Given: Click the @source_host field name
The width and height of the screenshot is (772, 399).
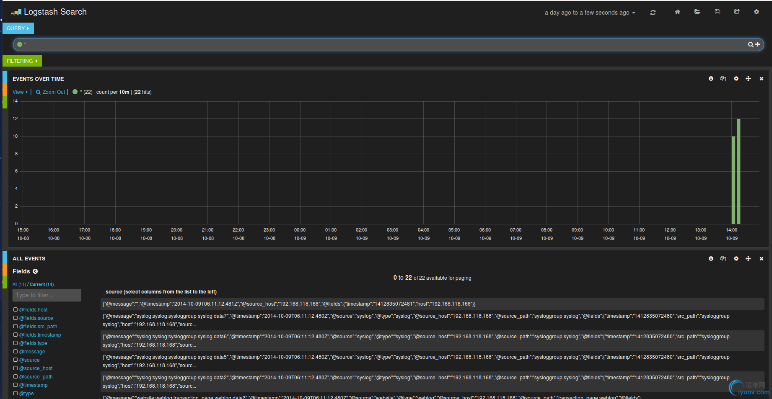Looking at the screenshot, I should point(36,368).
